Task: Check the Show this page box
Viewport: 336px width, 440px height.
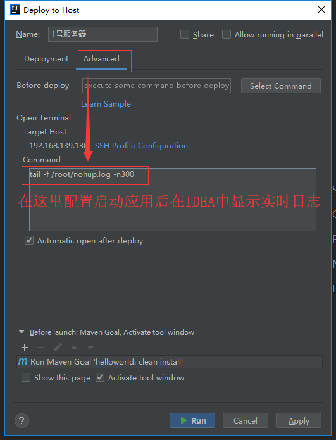Action: click(26, 377)
